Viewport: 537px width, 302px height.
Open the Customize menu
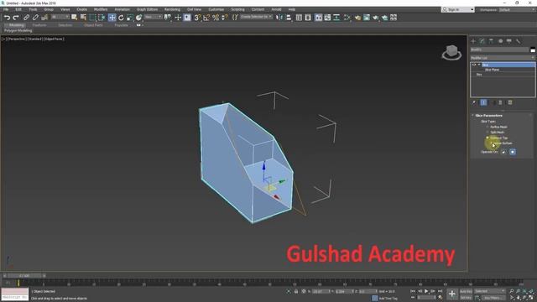tap(216, 9)
